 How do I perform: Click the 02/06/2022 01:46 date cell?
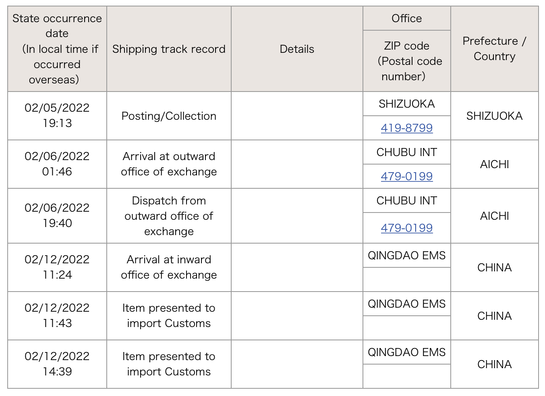pos(57,164)
